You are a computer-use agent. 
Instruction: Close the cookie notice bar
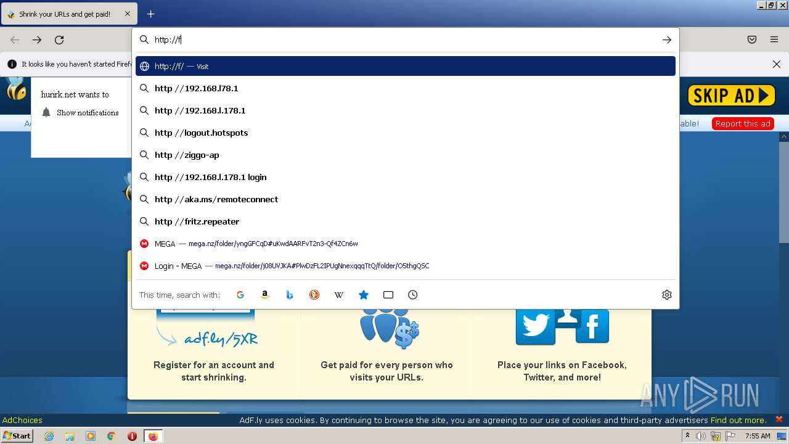coord(779,419)
